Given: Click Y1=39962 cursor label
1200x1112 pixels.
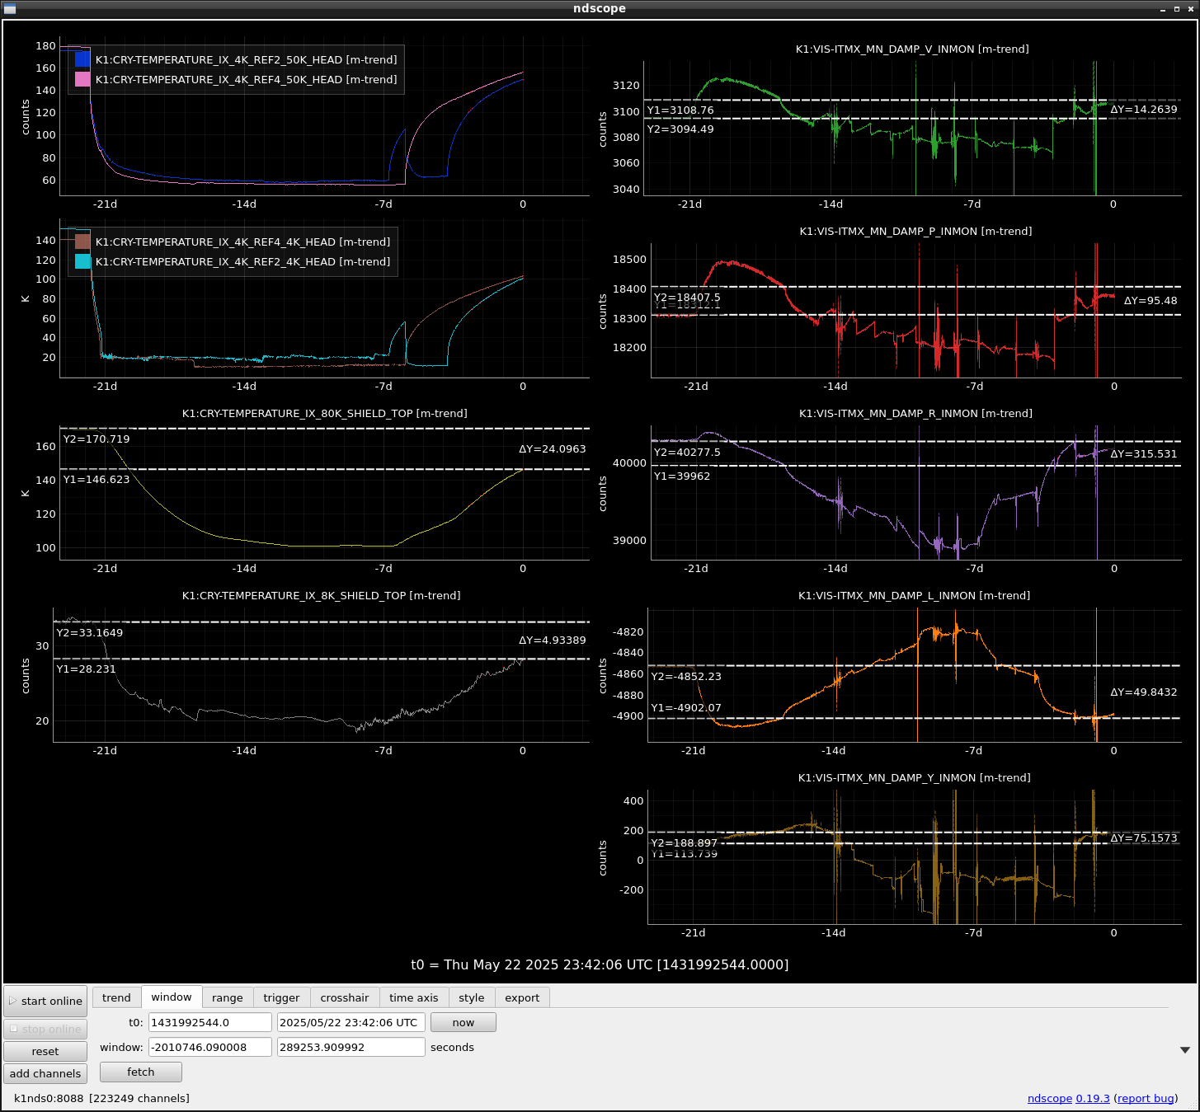Looking at the screenshot, I should pos(681,476).
